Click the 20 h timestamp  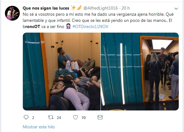click(125, 8)
